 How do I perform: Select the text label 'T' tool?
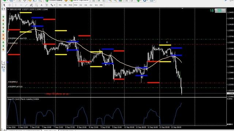[x=46, y=5]
